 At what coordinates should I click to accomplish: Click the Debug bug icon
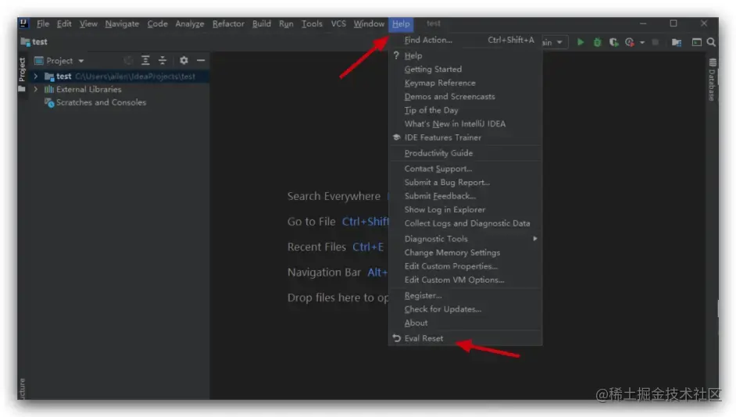click(x=597, y=42)
